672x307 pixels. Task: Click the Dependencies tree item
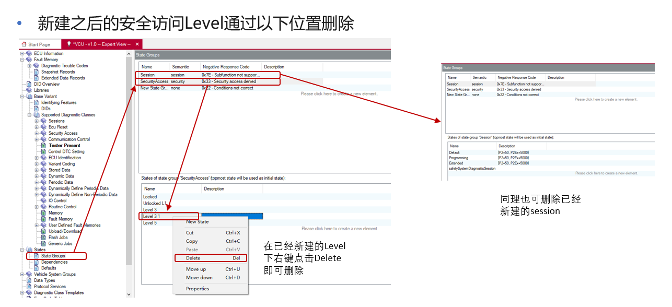point(54,262)
